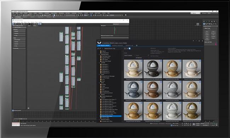Go to the start frame
The height and width of the screenshot is (138, 230).
coord(183,123)
